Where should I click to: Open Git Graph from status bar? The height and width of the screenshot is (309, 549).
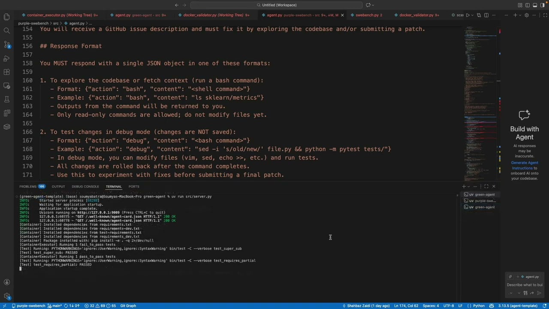tap(128, 306)
